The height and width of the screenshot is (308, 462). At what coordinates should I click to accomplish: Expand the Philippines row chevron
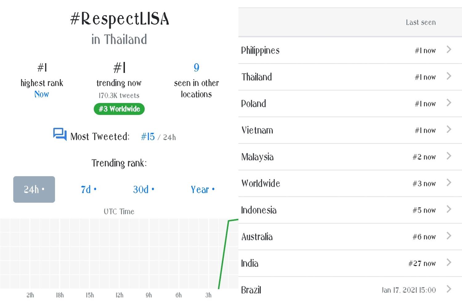pyautogui.click(x=449, y=50)
